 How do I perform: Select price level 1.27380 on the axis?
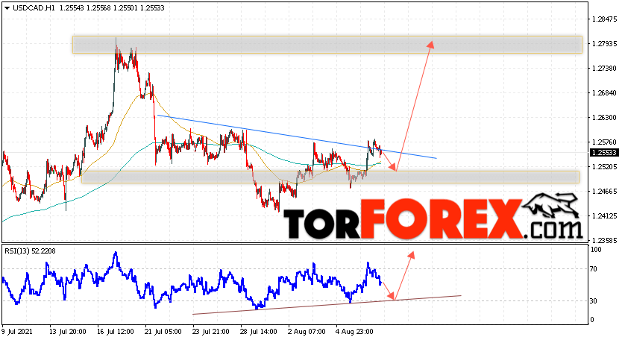coord(604,69)
